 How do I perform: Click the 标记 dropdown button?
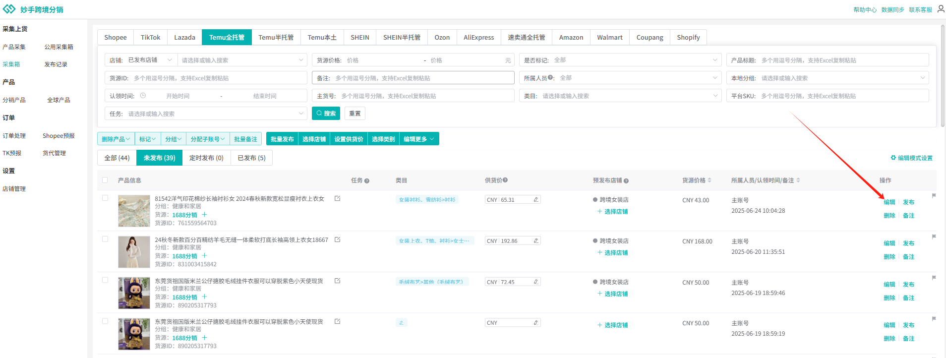click(x=148, y=139)
